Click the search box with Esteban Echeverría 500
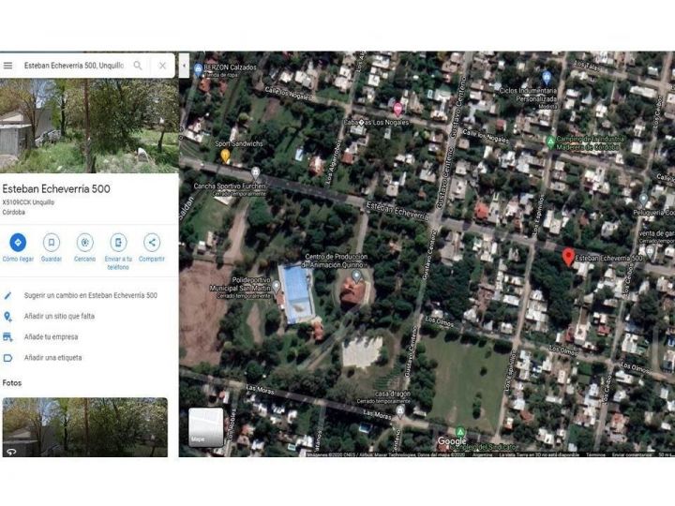Viewport: 675px width, 506px height. pyautogui.click(x=74, y=66)
